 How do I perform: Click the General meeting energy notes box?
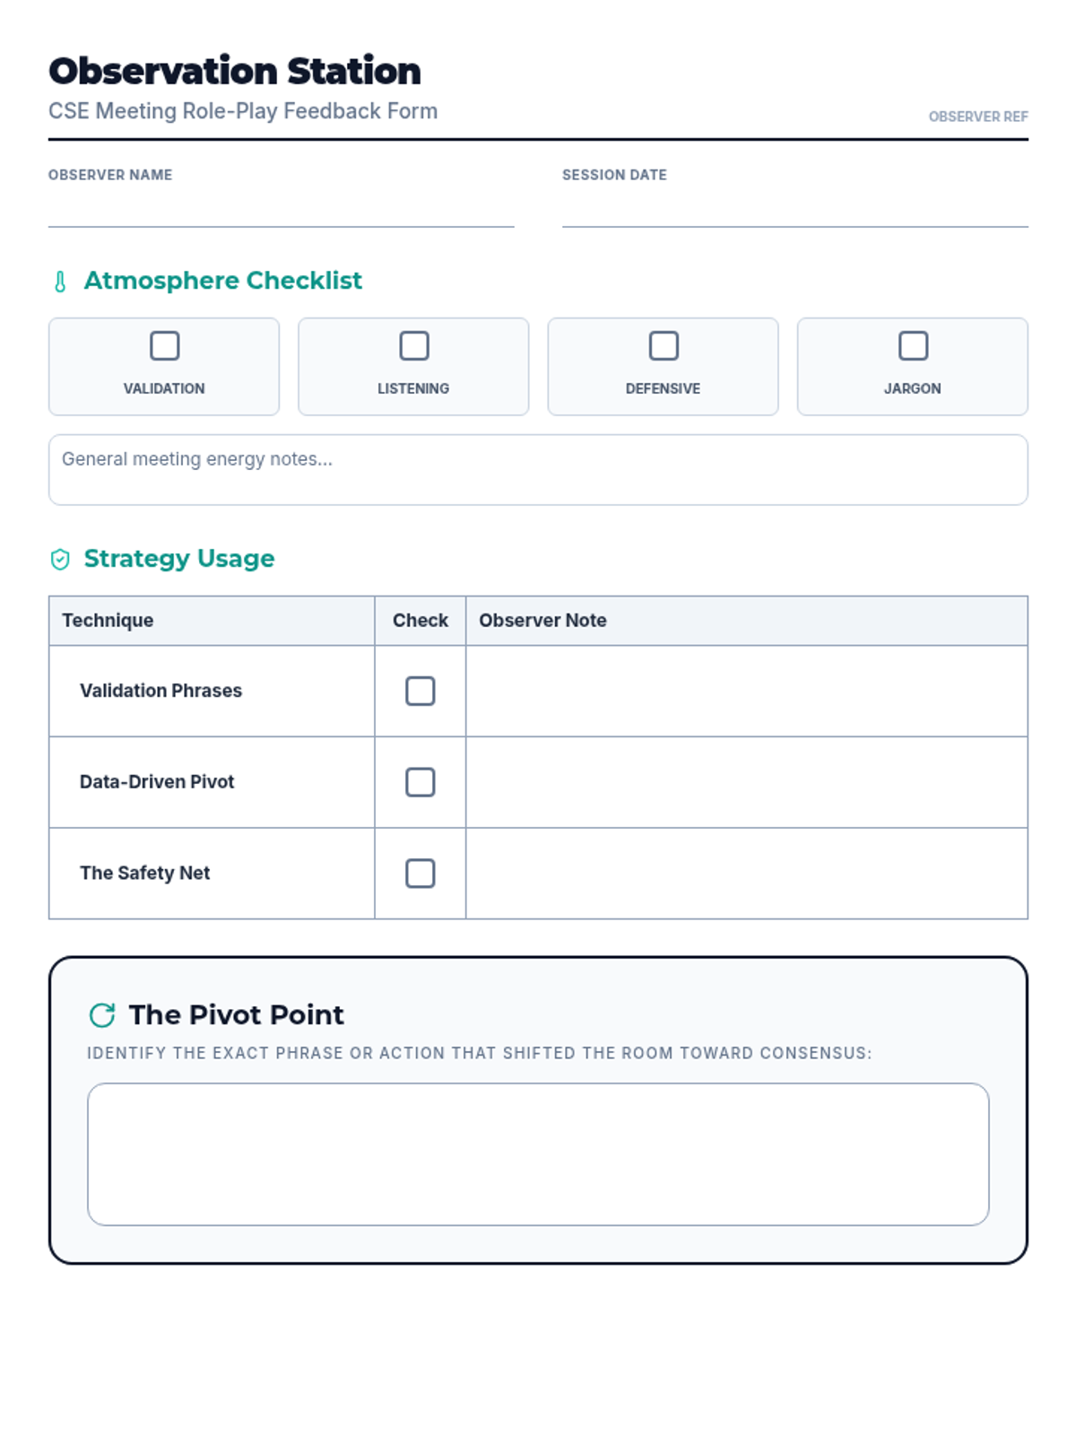tap(538, 470)
